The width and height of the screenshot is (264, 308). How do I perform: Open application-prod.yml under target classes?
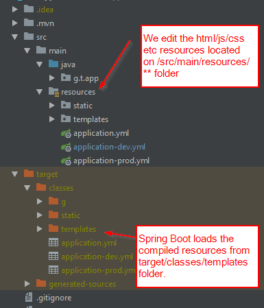(99, 270)
